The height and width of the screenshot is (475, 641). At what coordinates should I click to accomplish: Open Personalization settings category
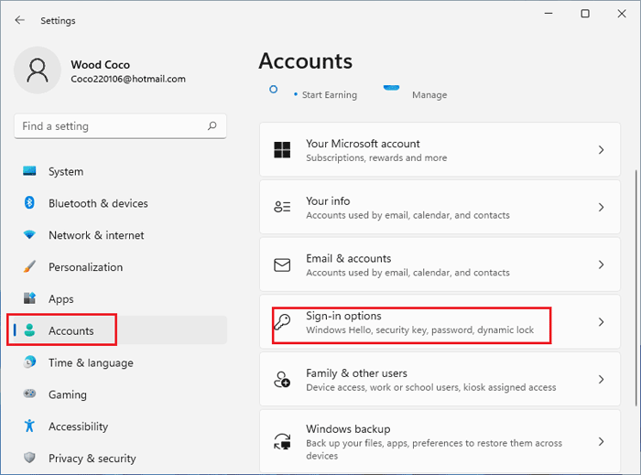tap(120, 266)
